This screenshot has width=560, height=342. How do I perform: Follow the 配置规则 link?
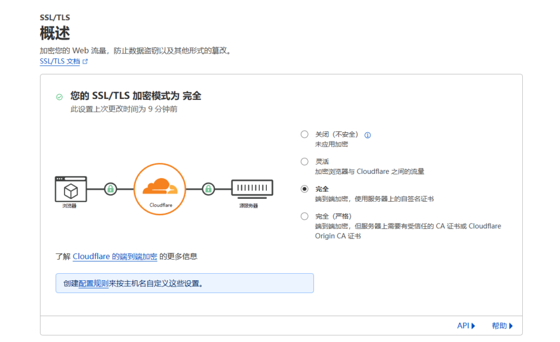pos(94,284)
